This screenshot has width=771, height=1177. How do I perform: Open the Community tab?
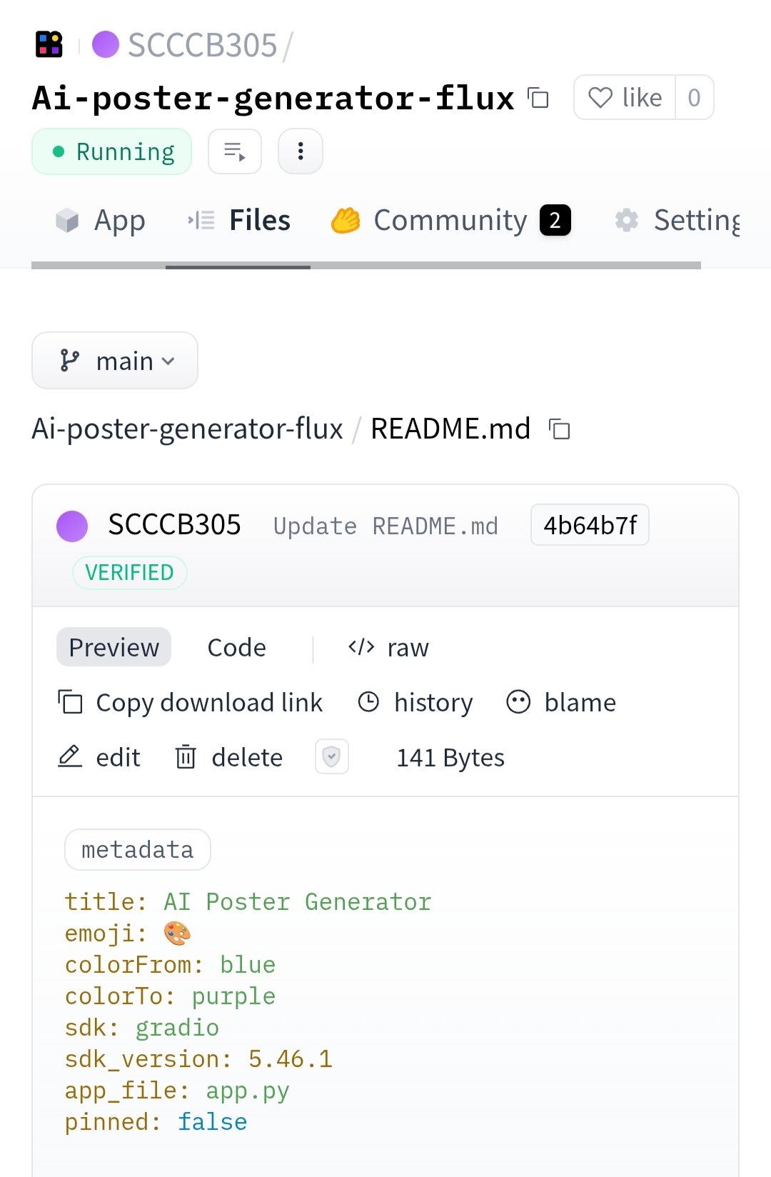(x=450, y=220)
